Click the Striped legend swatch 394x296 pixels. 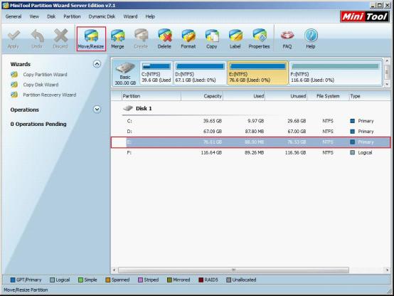point(141,280)
